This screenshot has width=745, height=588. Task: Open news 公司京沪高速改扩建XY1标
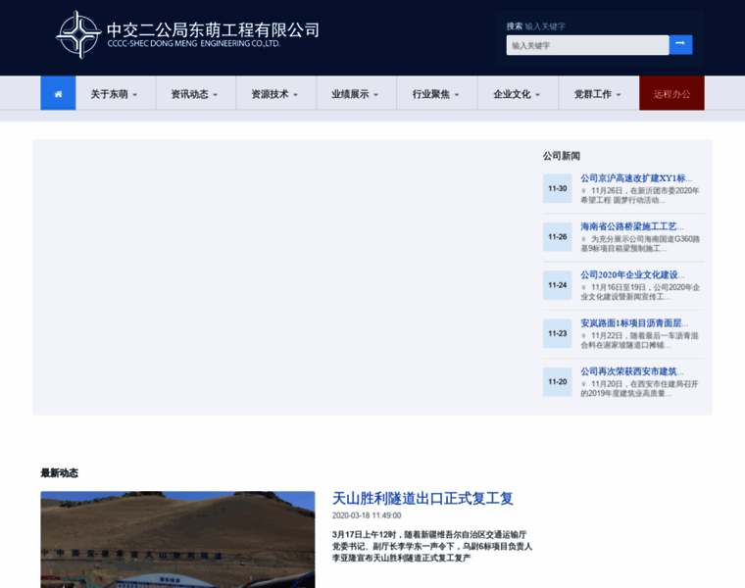(x=636, y=178)
